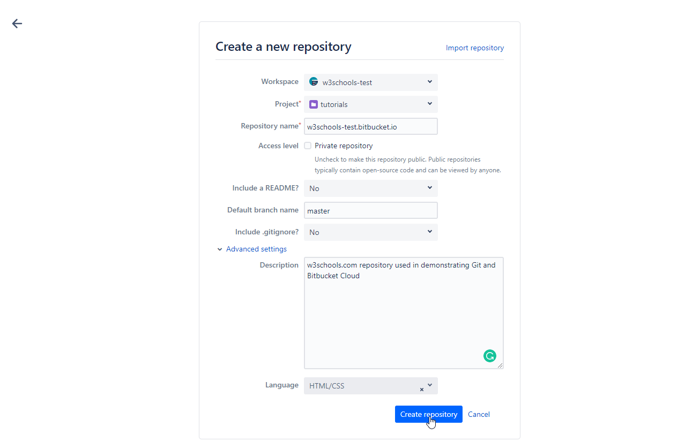Expand the Include a README dropdown
Screen dimensions: 685x442
(x=371, y=188)
